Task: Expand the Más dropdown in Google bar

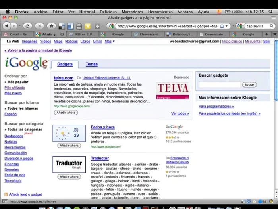Action: click(x=108, y=41)
